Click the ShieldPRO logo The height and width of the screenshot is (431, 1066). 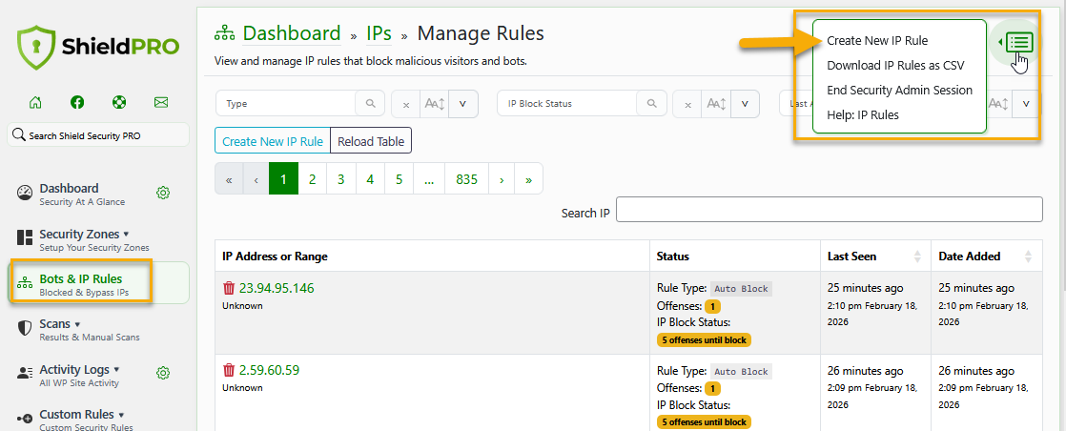(x=98, y=47)
